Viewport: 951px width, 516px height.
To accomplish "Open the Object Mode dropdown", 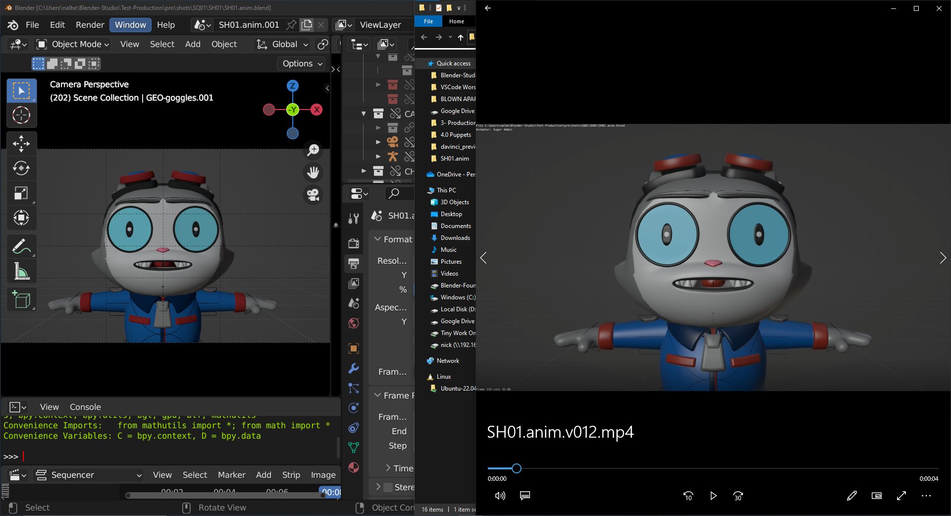I will tap(73, 44).
